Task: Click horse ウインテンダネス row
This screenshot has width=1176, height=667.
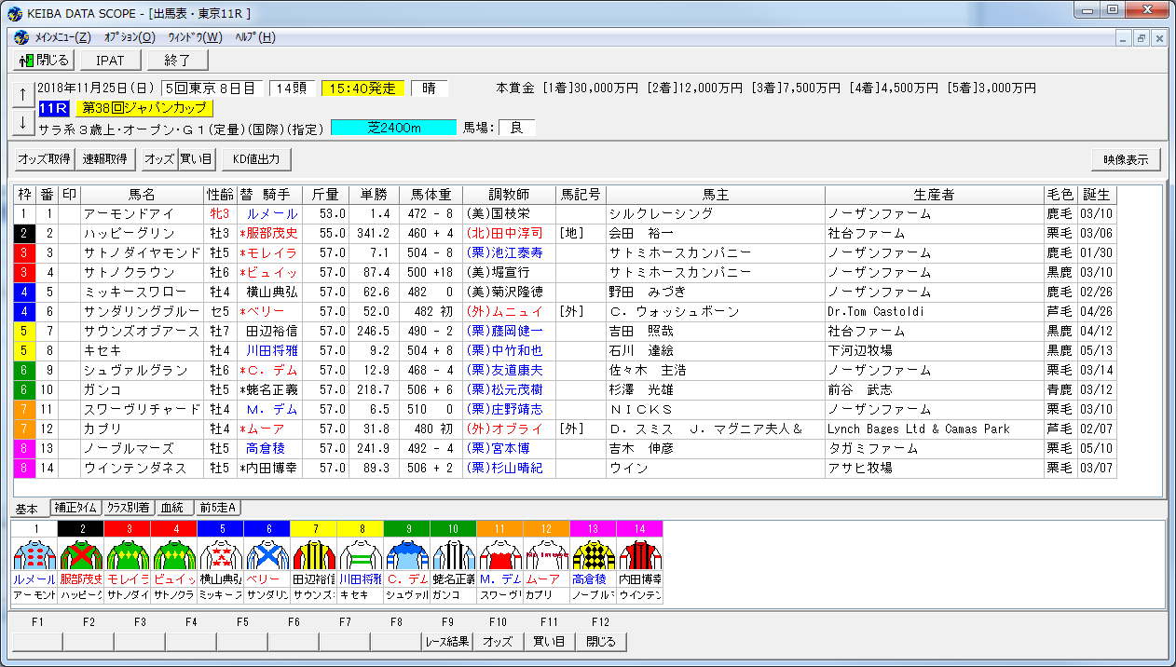Action: click(x=565, y=469)
